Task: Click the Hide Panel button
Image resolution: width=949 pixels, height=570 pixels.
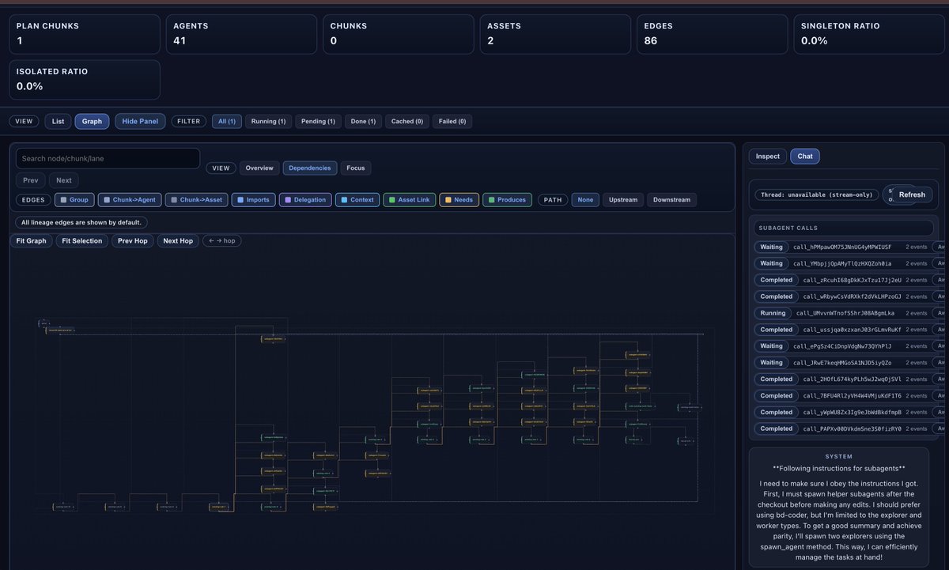Action: point(140,121)
